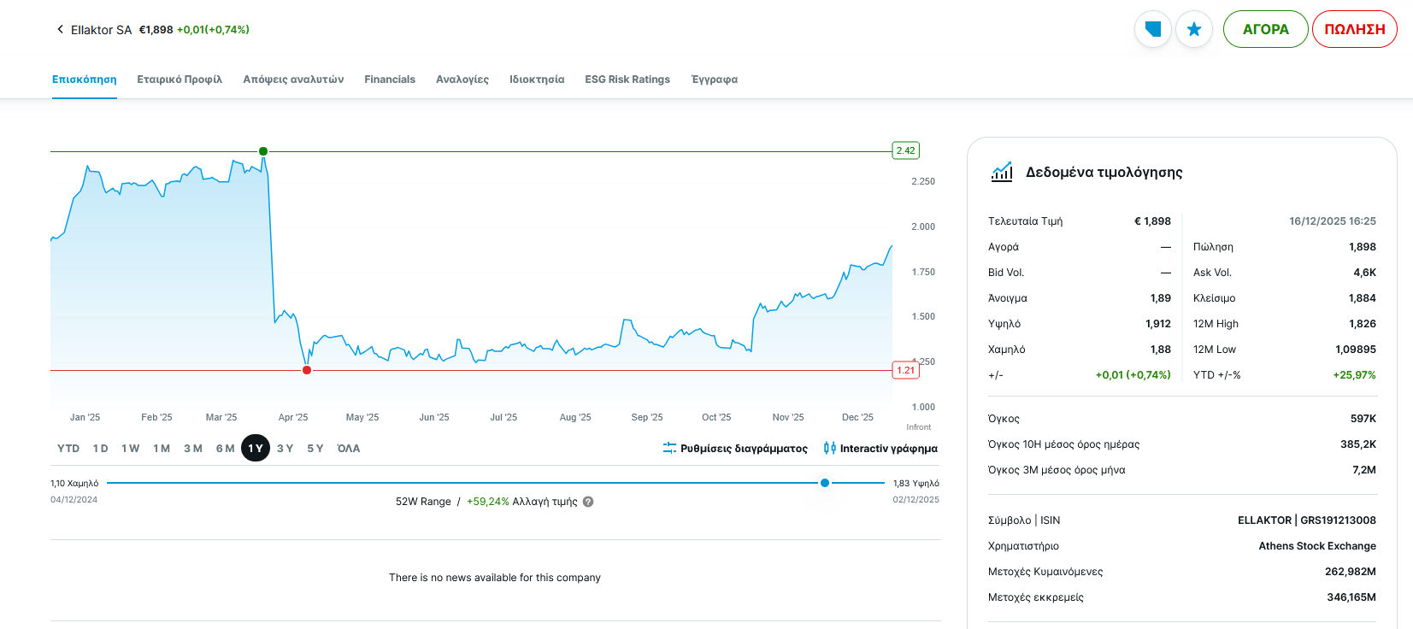Viewport: 1413px width, 629px height.
Task: Select the YTD time range
Action: coord(68,448)
